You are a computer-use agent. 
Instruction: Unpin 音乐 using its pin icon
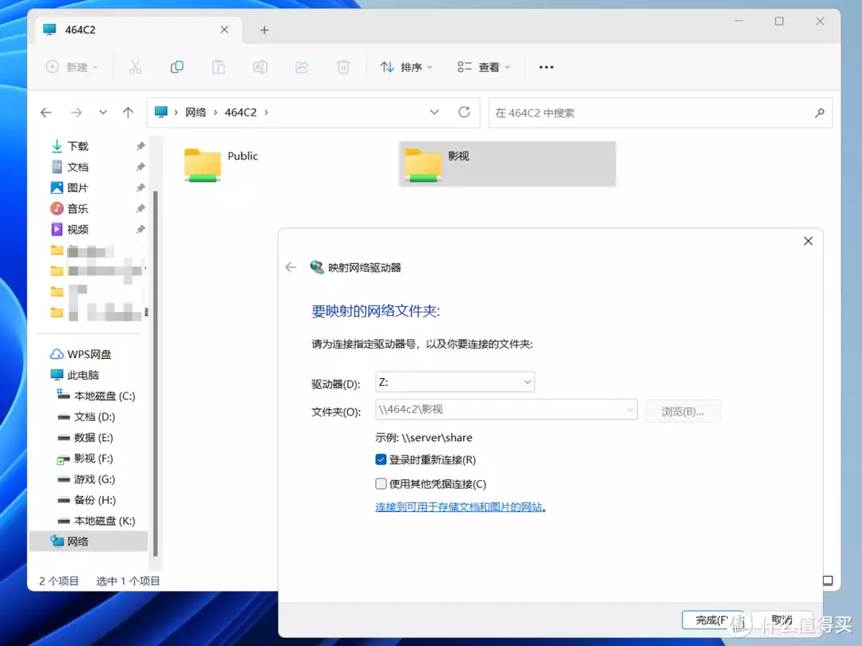[x=140, y=209]
